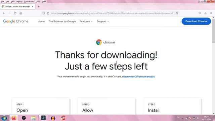Image resolution: width=215 pixels, height=121 pixels.
Task: Click the taskbar clock and date
Action: click(x=206, y=118)
